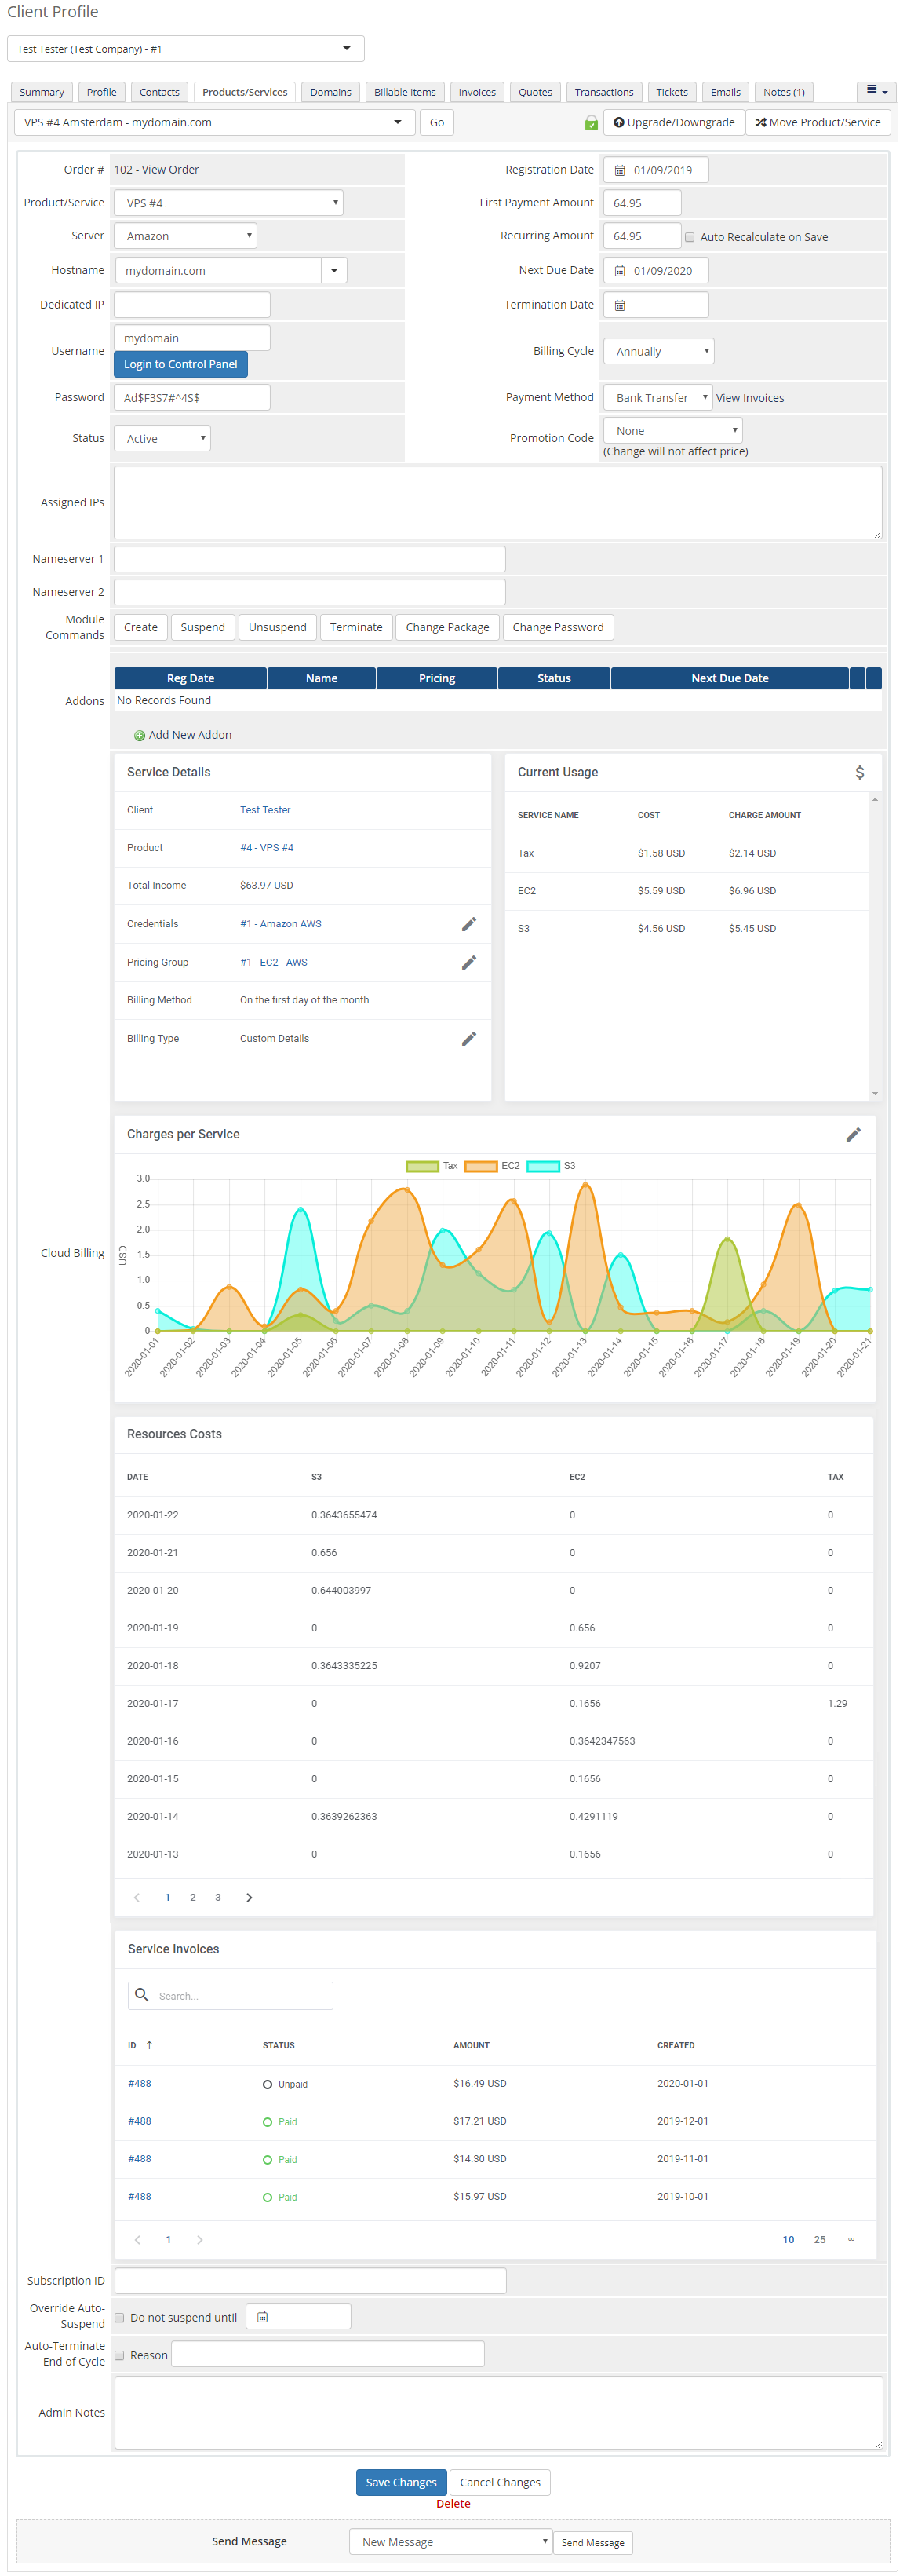Show 25 invoices per page
This screenshot has height=2576, width=907.
pos(820,2239)
